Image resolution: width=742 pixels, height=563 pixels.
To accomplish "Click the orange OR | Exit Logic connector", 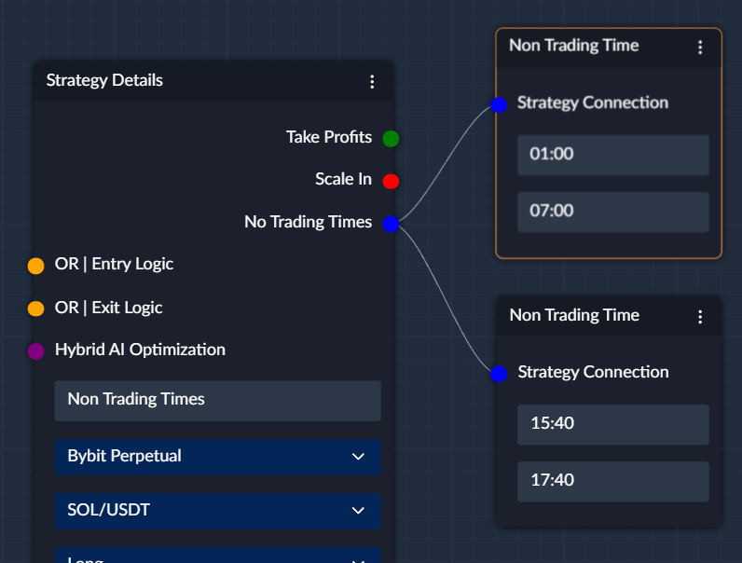I will point(36,309).
